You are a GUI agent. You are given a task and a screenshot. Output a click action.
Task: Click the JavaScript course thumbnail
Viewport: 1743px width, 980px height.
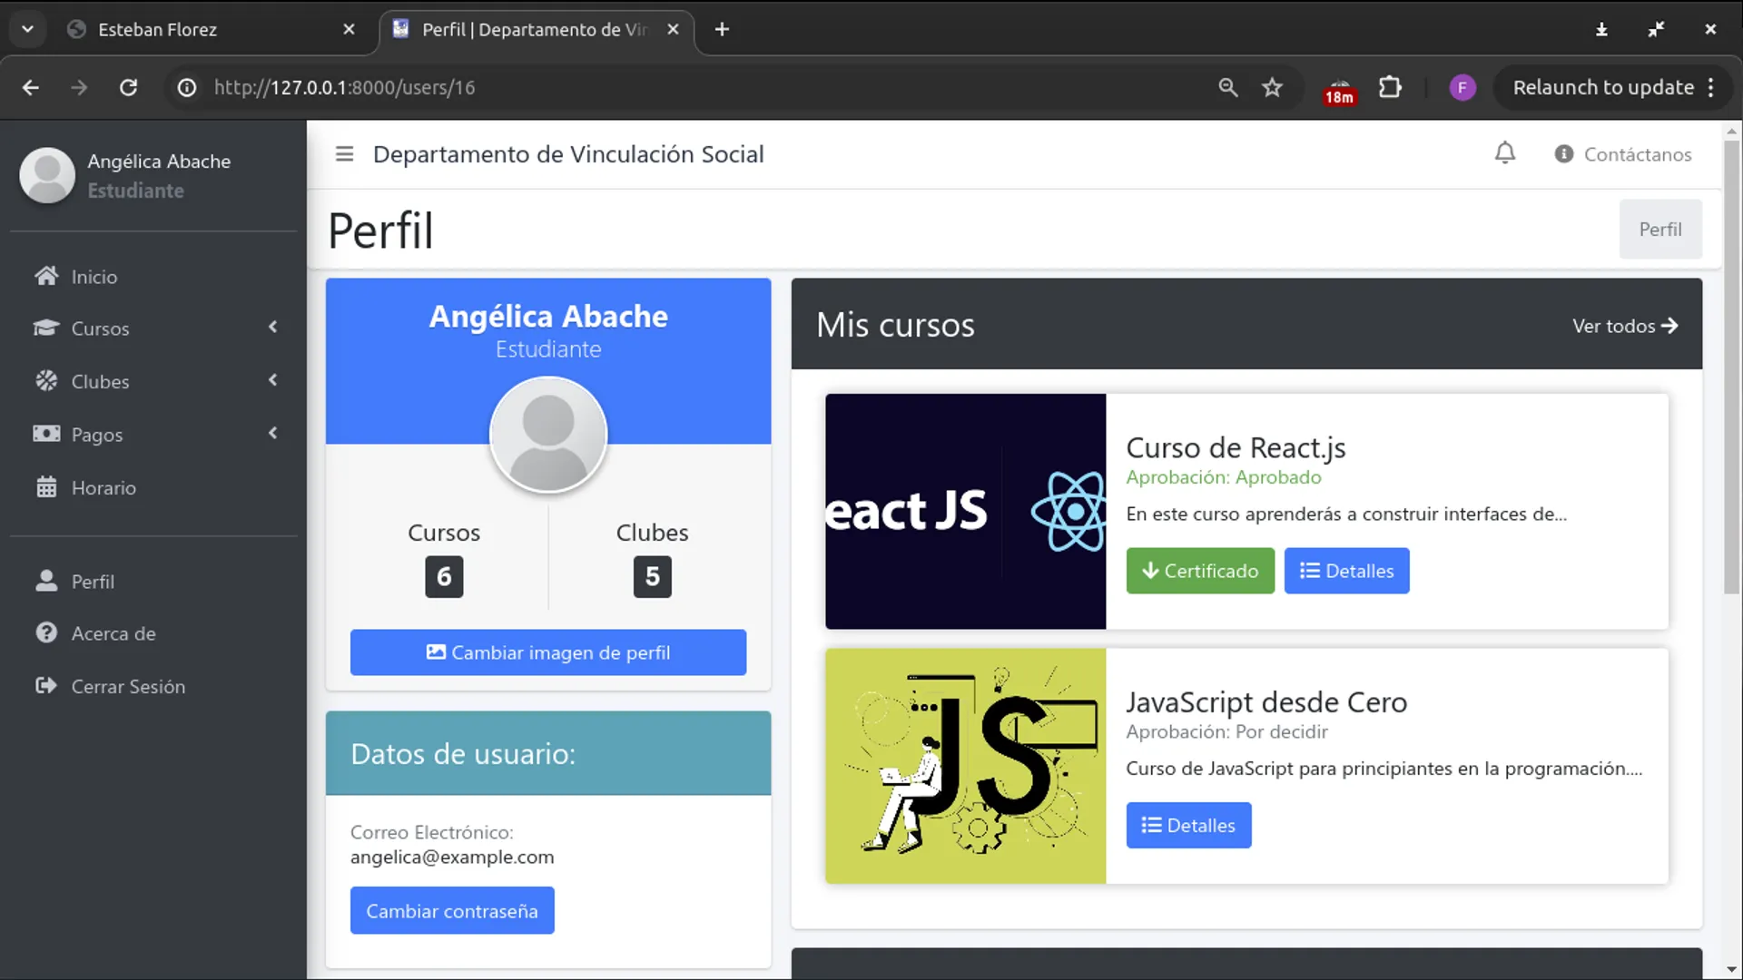965,766
